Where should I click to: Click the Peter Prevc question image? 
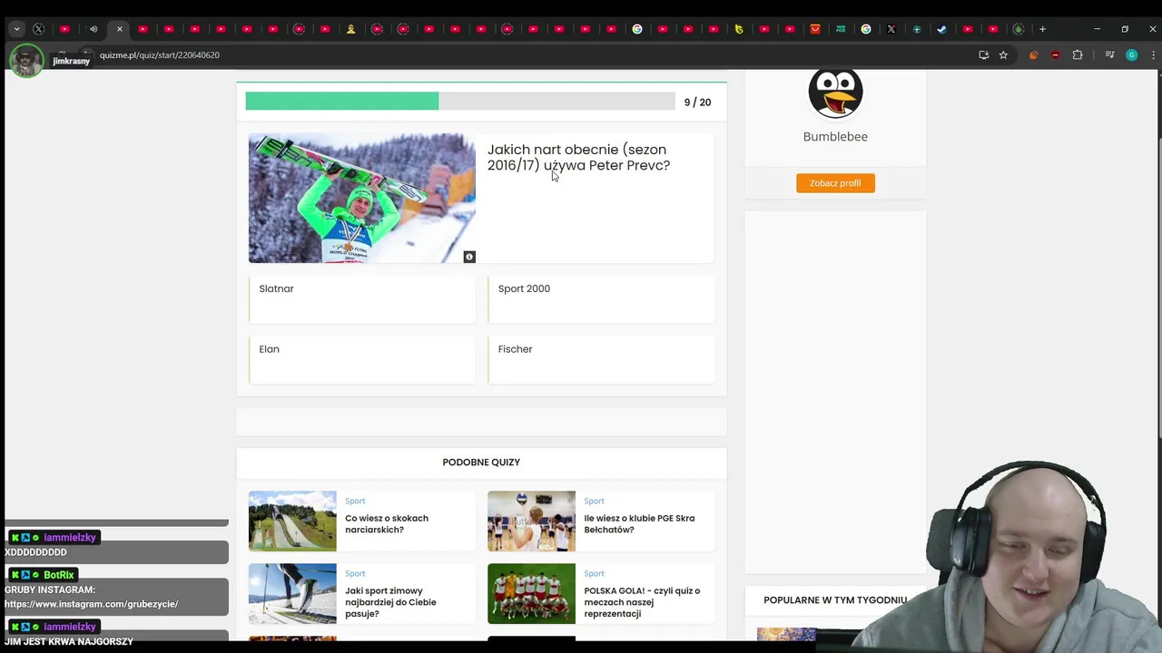coord(361,199)
